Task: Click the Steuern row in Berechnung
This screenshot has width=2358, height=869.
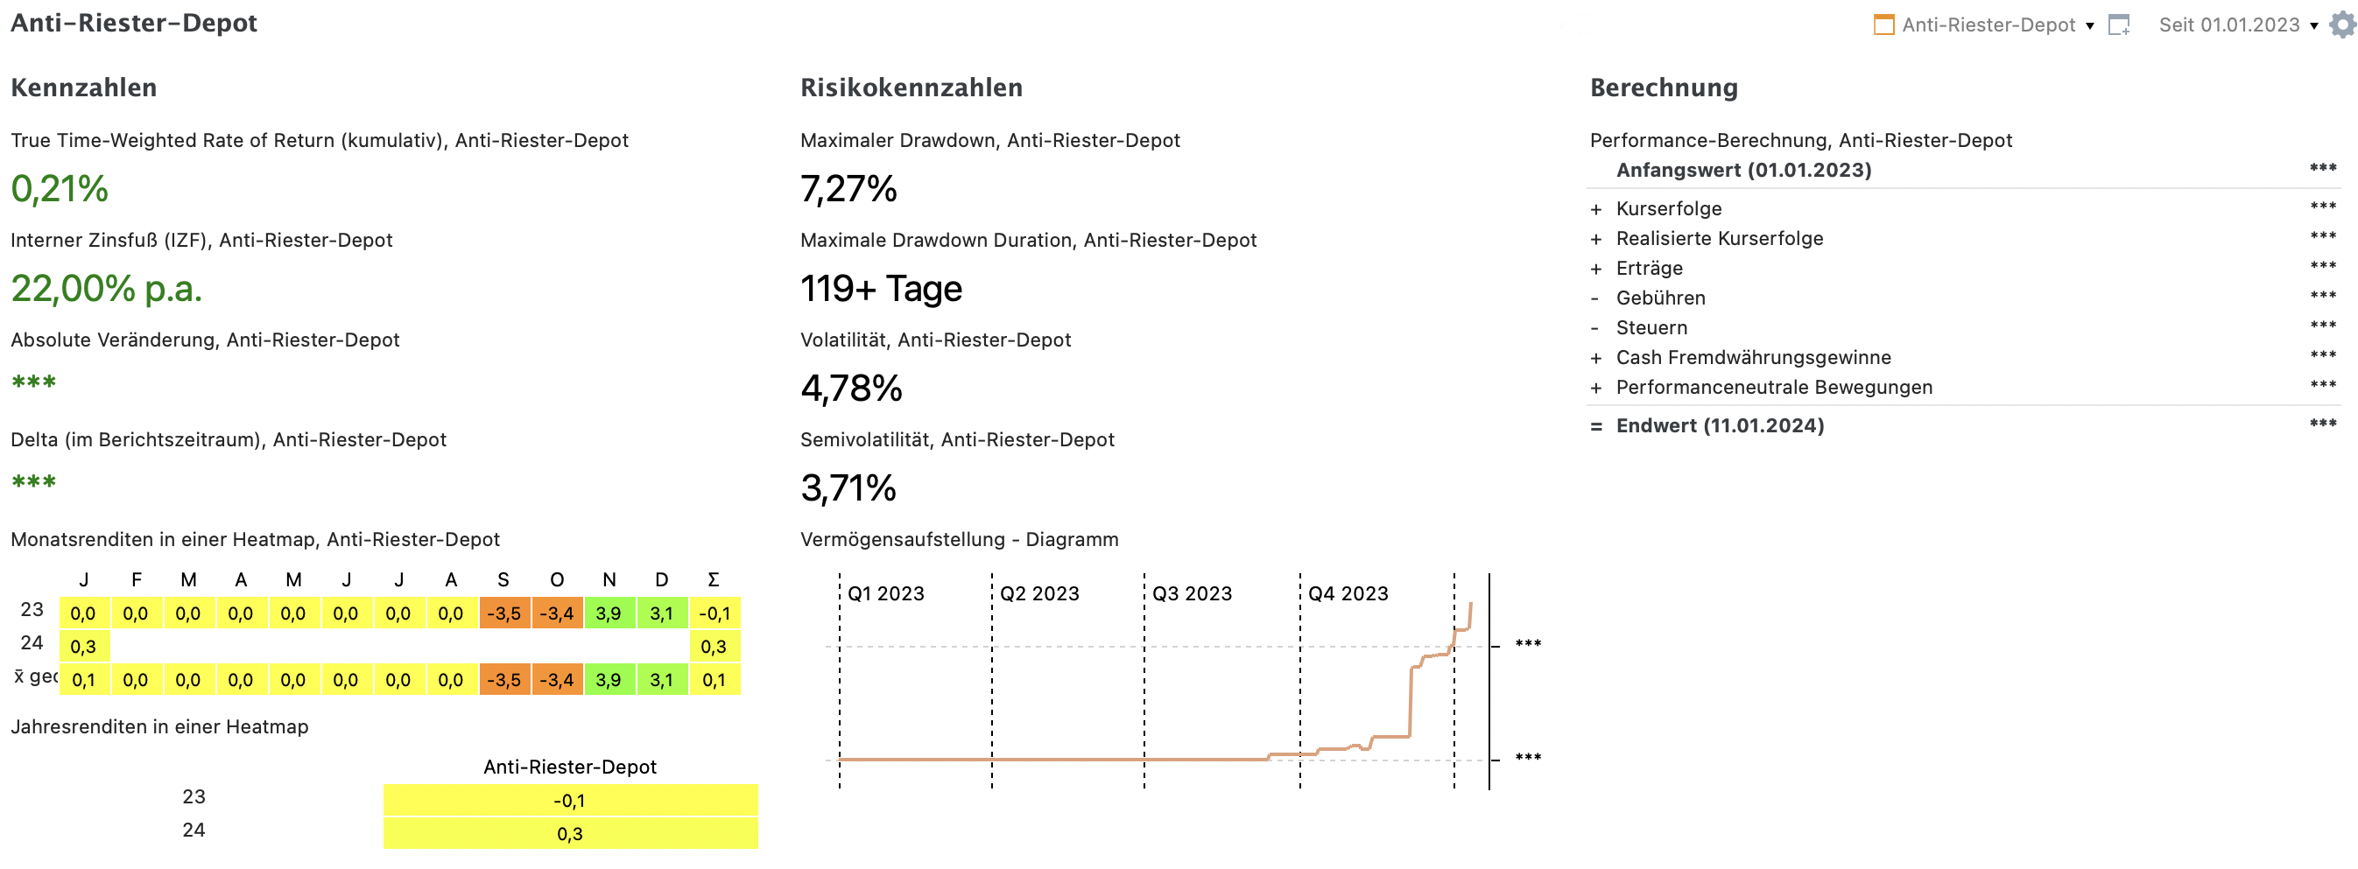Action: pos(1651,328)
